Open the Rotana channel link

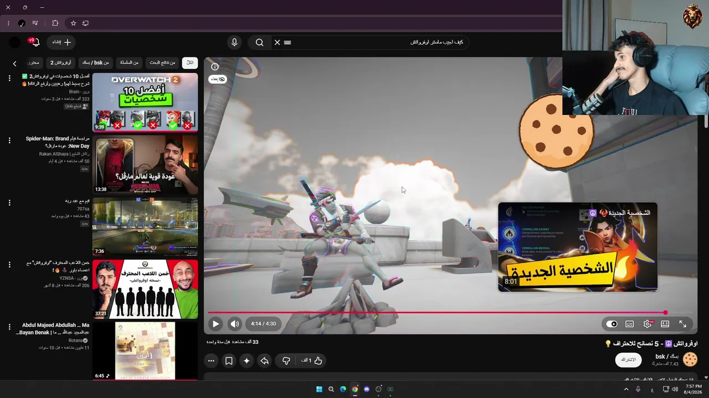(76, 341)
